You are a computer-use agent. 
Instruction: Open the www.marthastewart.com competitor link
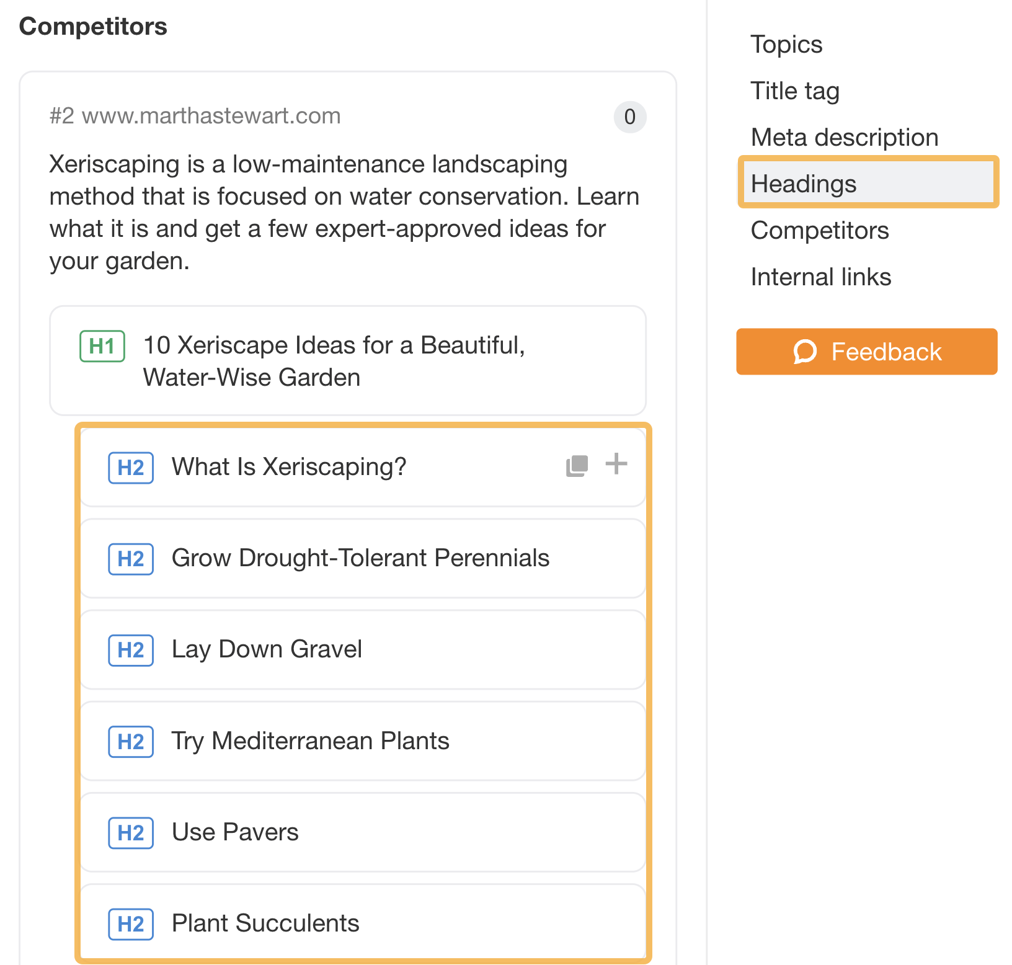(x=211, y=115)
